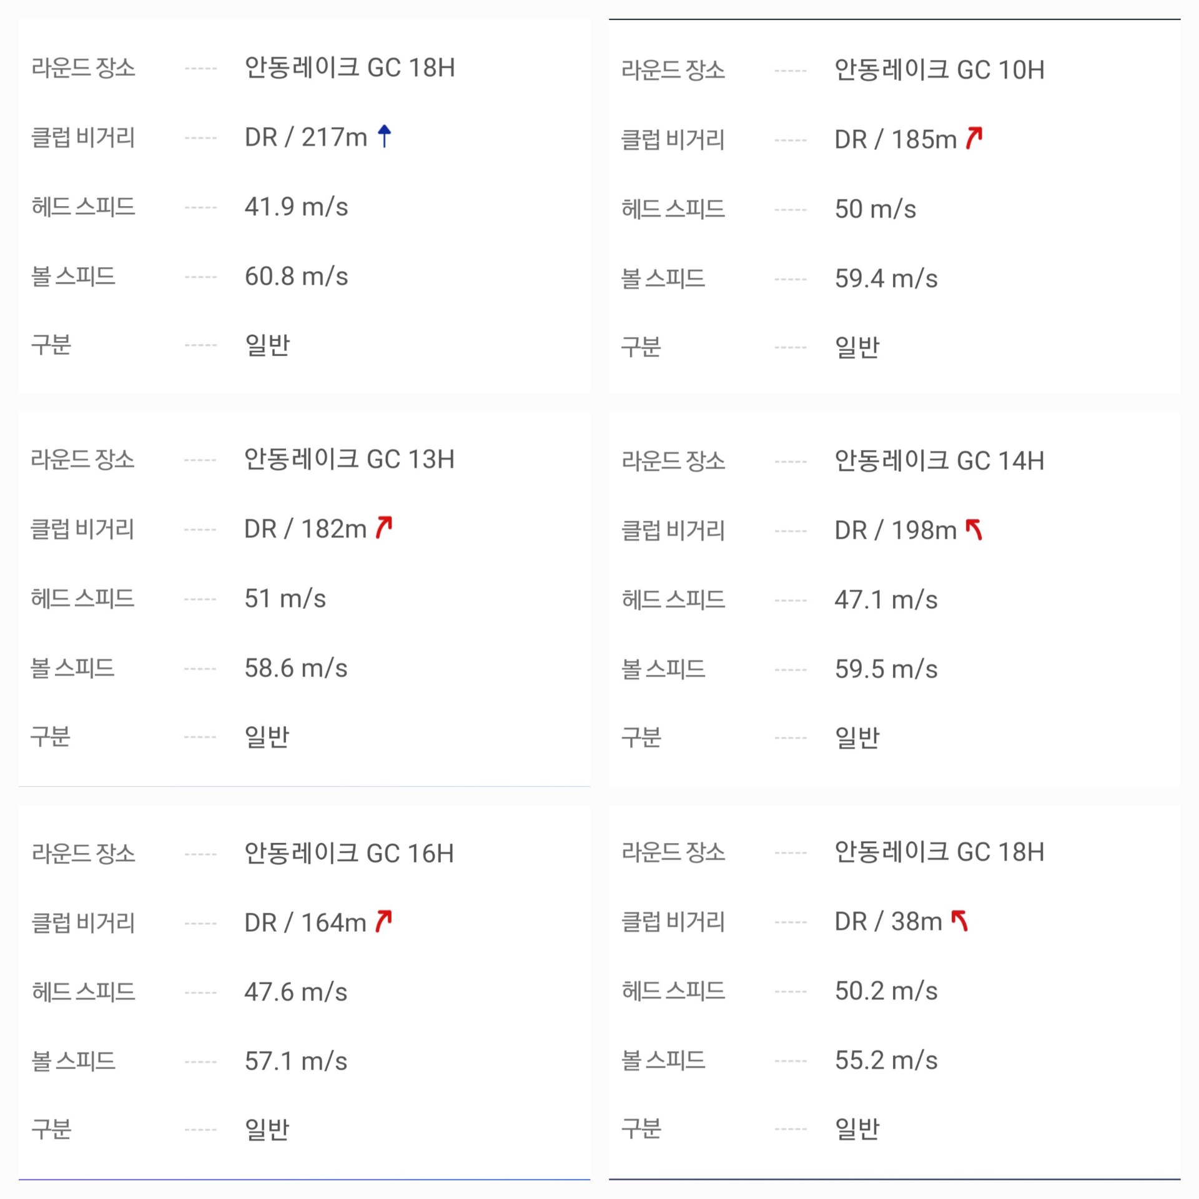The height and width of the screenshot is (1199, 1199).
Task: Select the 안동레이크 GC 16H course name
Action: [x=349, y=853]
